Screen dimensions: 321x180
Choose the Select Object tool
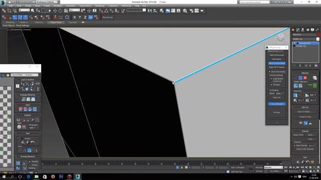33,10
